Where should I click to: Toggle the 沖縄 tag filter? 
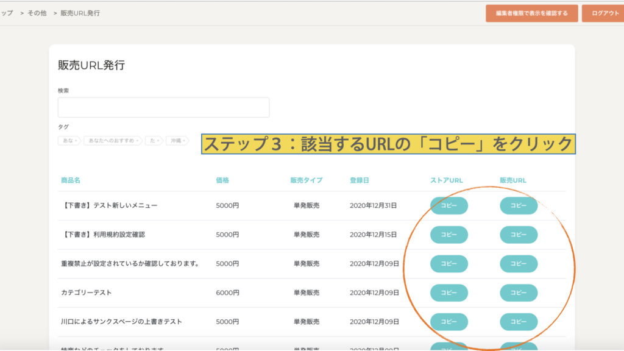(177, 141)
